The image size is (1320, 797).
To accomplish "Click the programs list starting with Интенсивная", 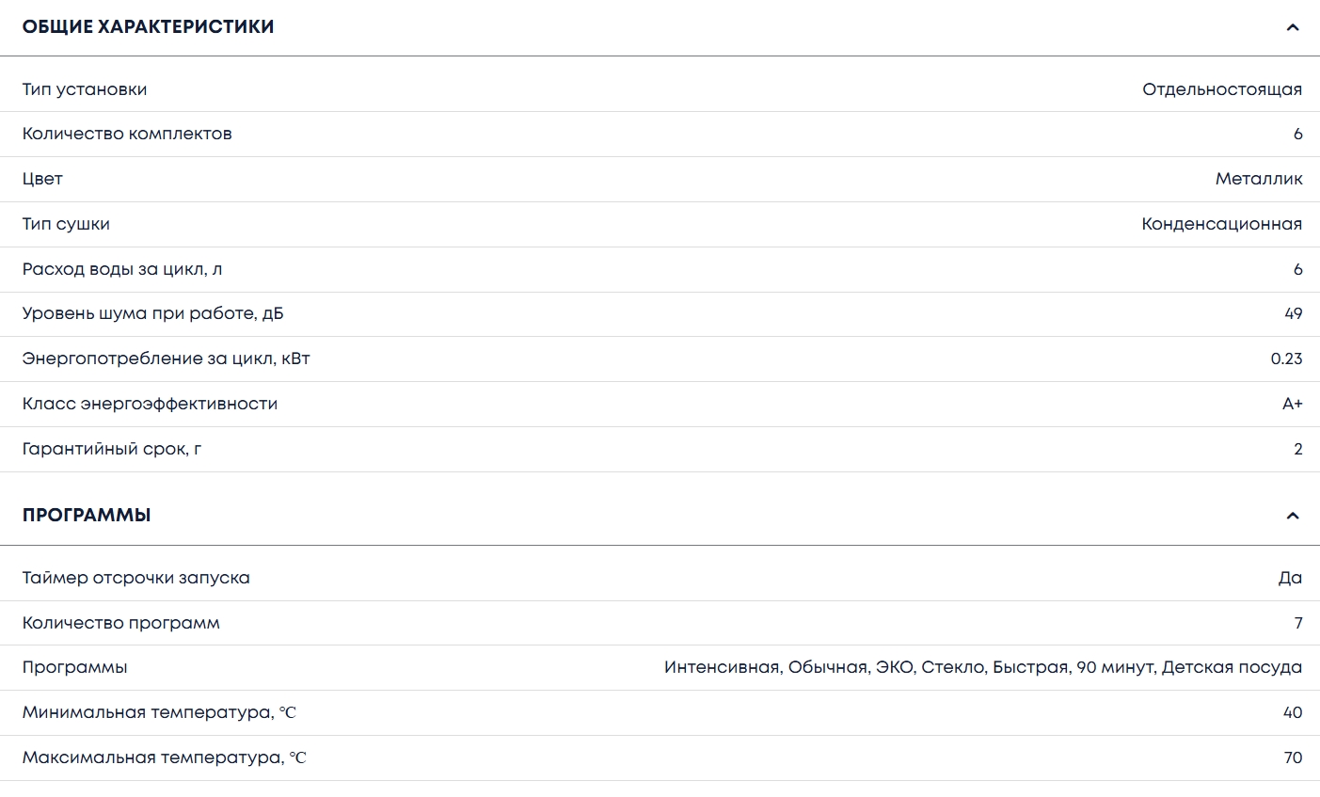I will tap(982, 667).
